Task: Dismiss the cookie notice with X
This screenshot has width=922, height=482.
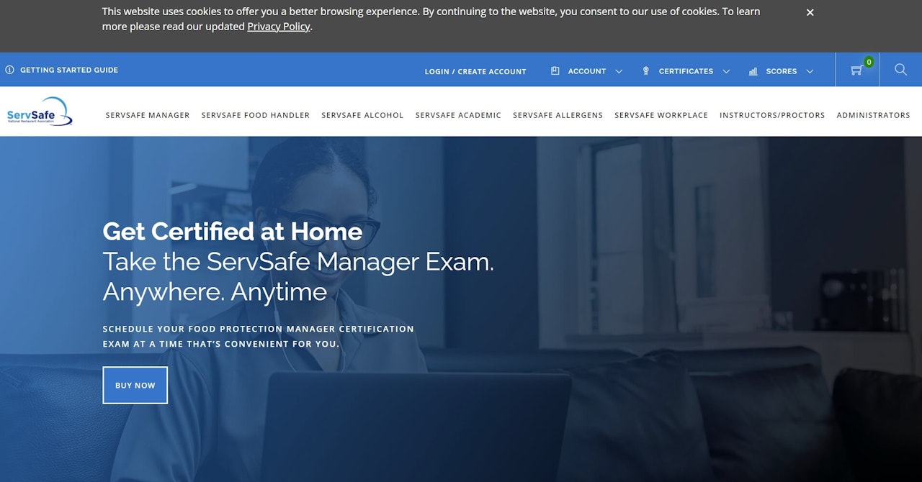Action: 810,12
